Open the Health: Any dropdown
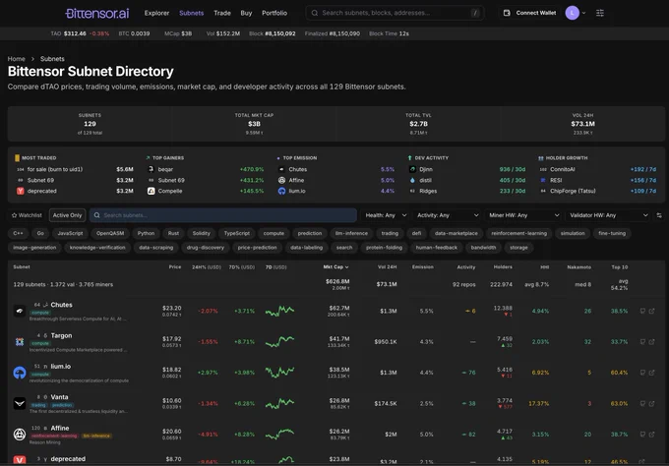This screenshot has width=669, height=466. [x=386, y=215]
